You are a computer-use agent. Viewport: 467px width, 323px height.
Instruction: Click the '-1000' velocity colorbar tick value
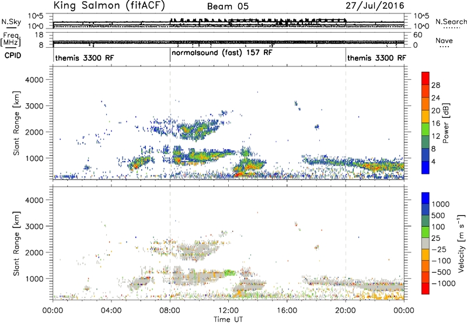point(443,283)
